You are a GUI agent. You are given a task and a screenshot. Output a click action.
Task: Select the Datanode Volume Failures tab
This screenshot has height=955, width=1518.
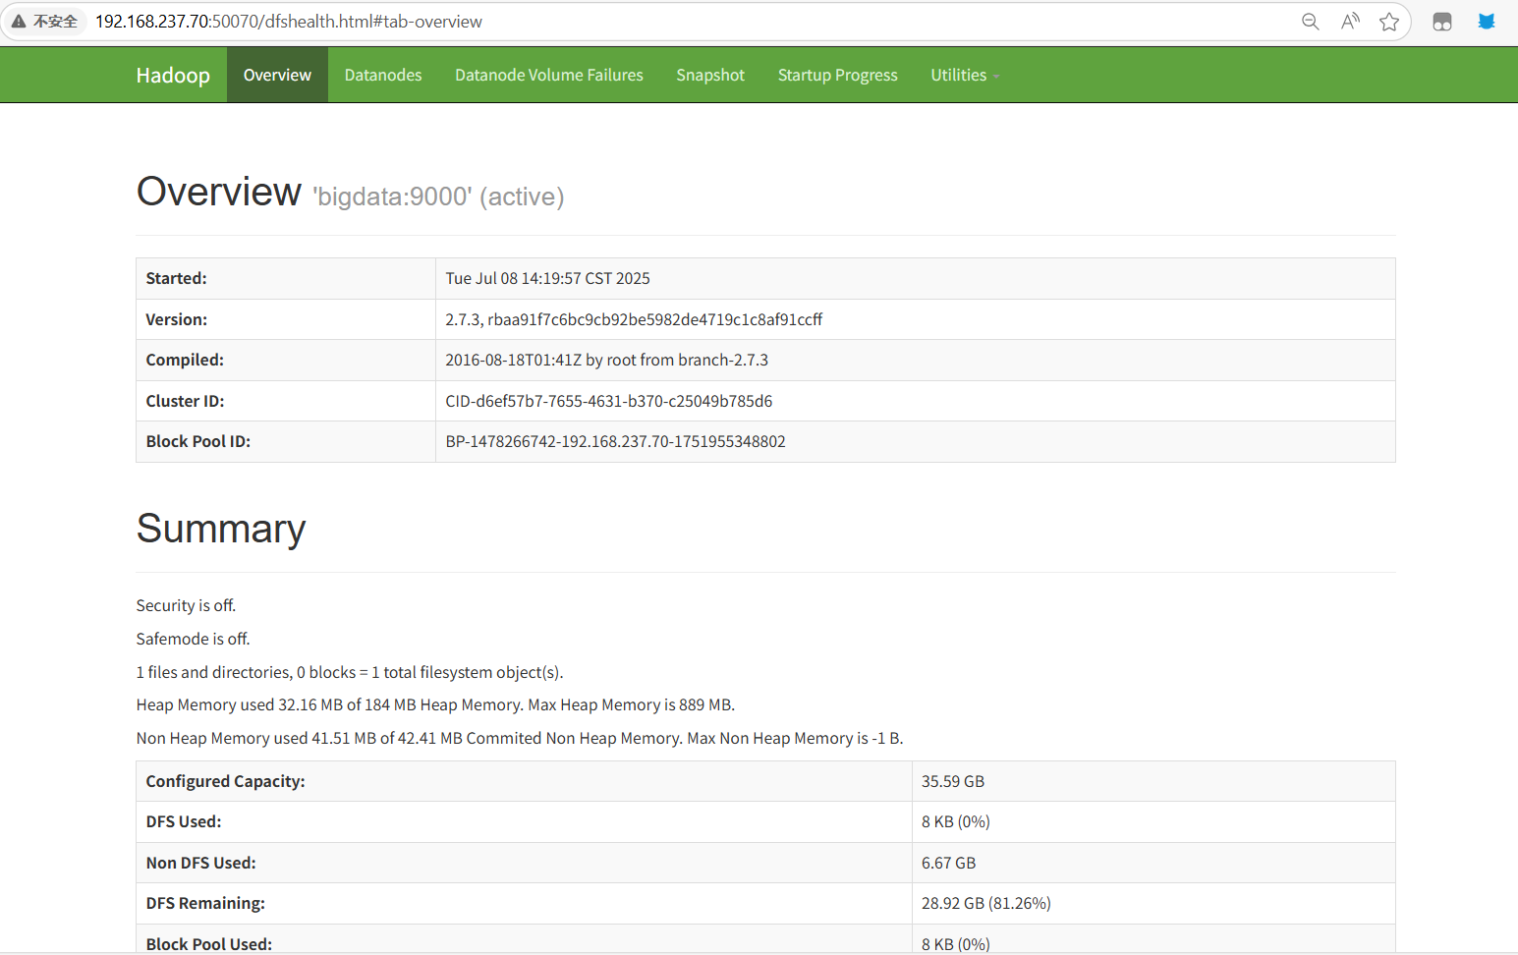(x=548, y=74)
